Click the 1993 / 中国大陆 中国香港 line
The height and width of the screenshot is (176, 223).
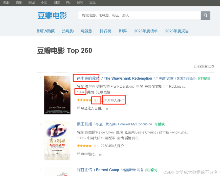(108, 138)
